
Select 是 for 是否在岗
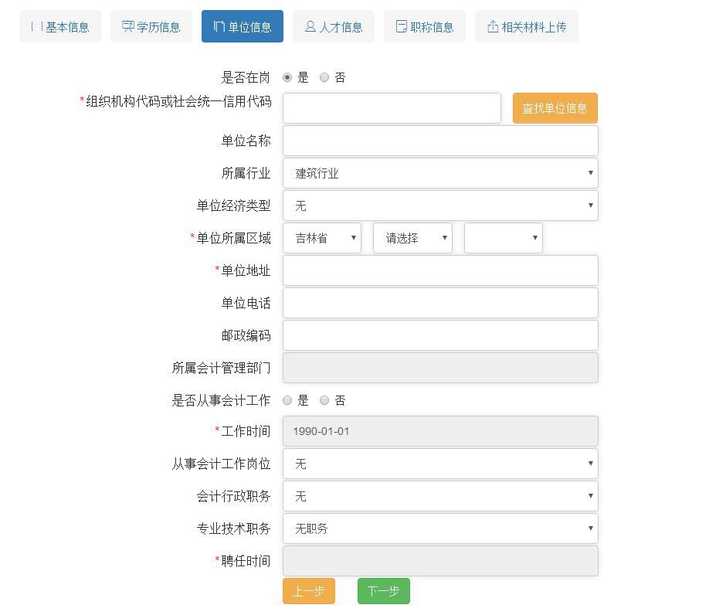tap(287, 76)
